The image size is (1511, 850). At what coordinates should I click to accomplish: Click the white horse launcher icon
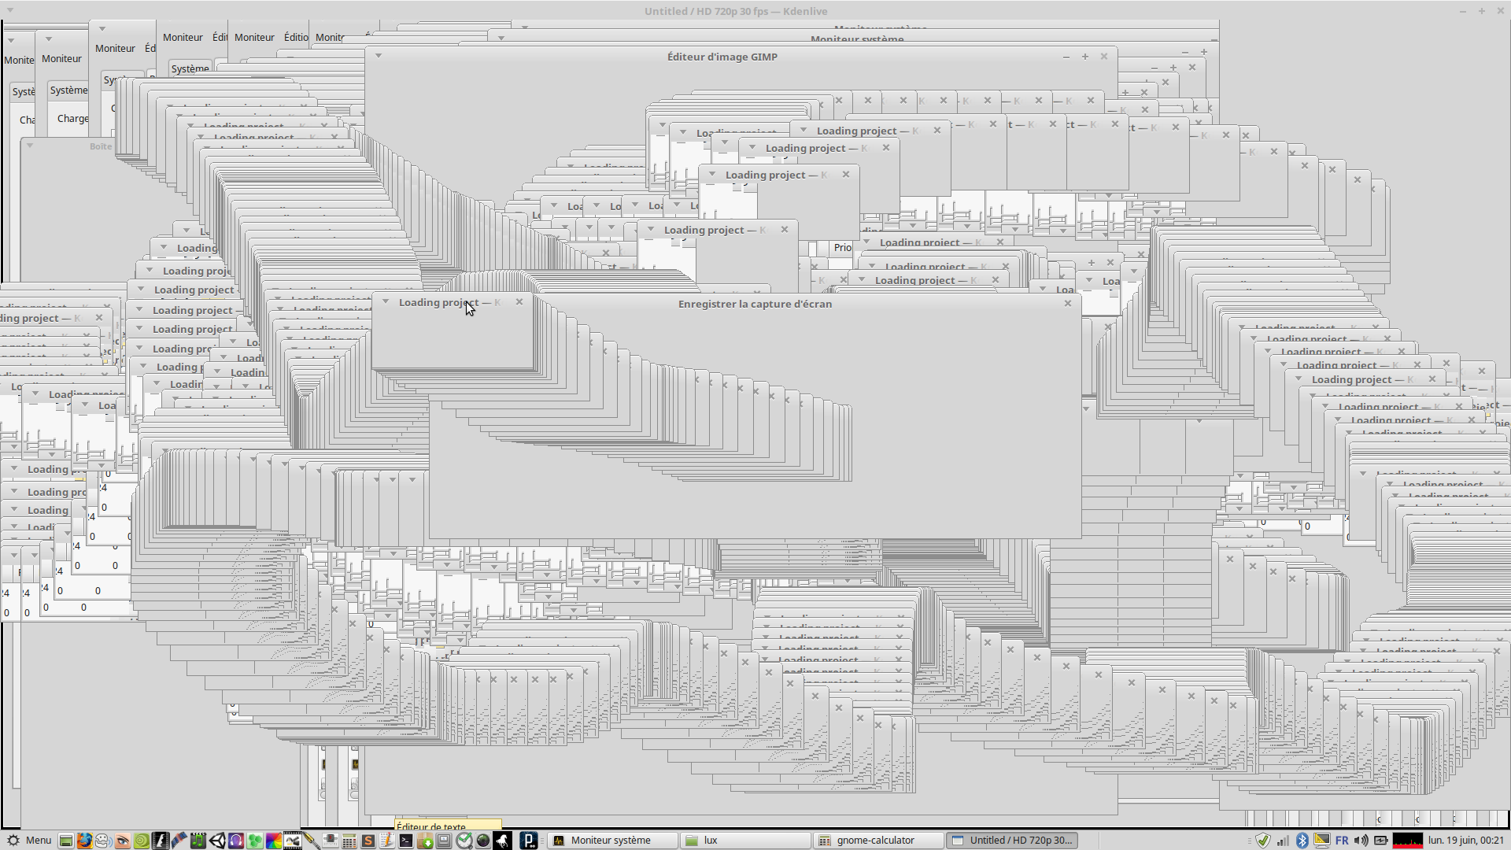(x=502, y=841)
